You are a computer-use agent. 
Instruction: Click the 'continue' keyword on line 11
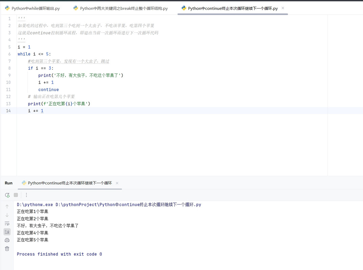click(48, 89)
